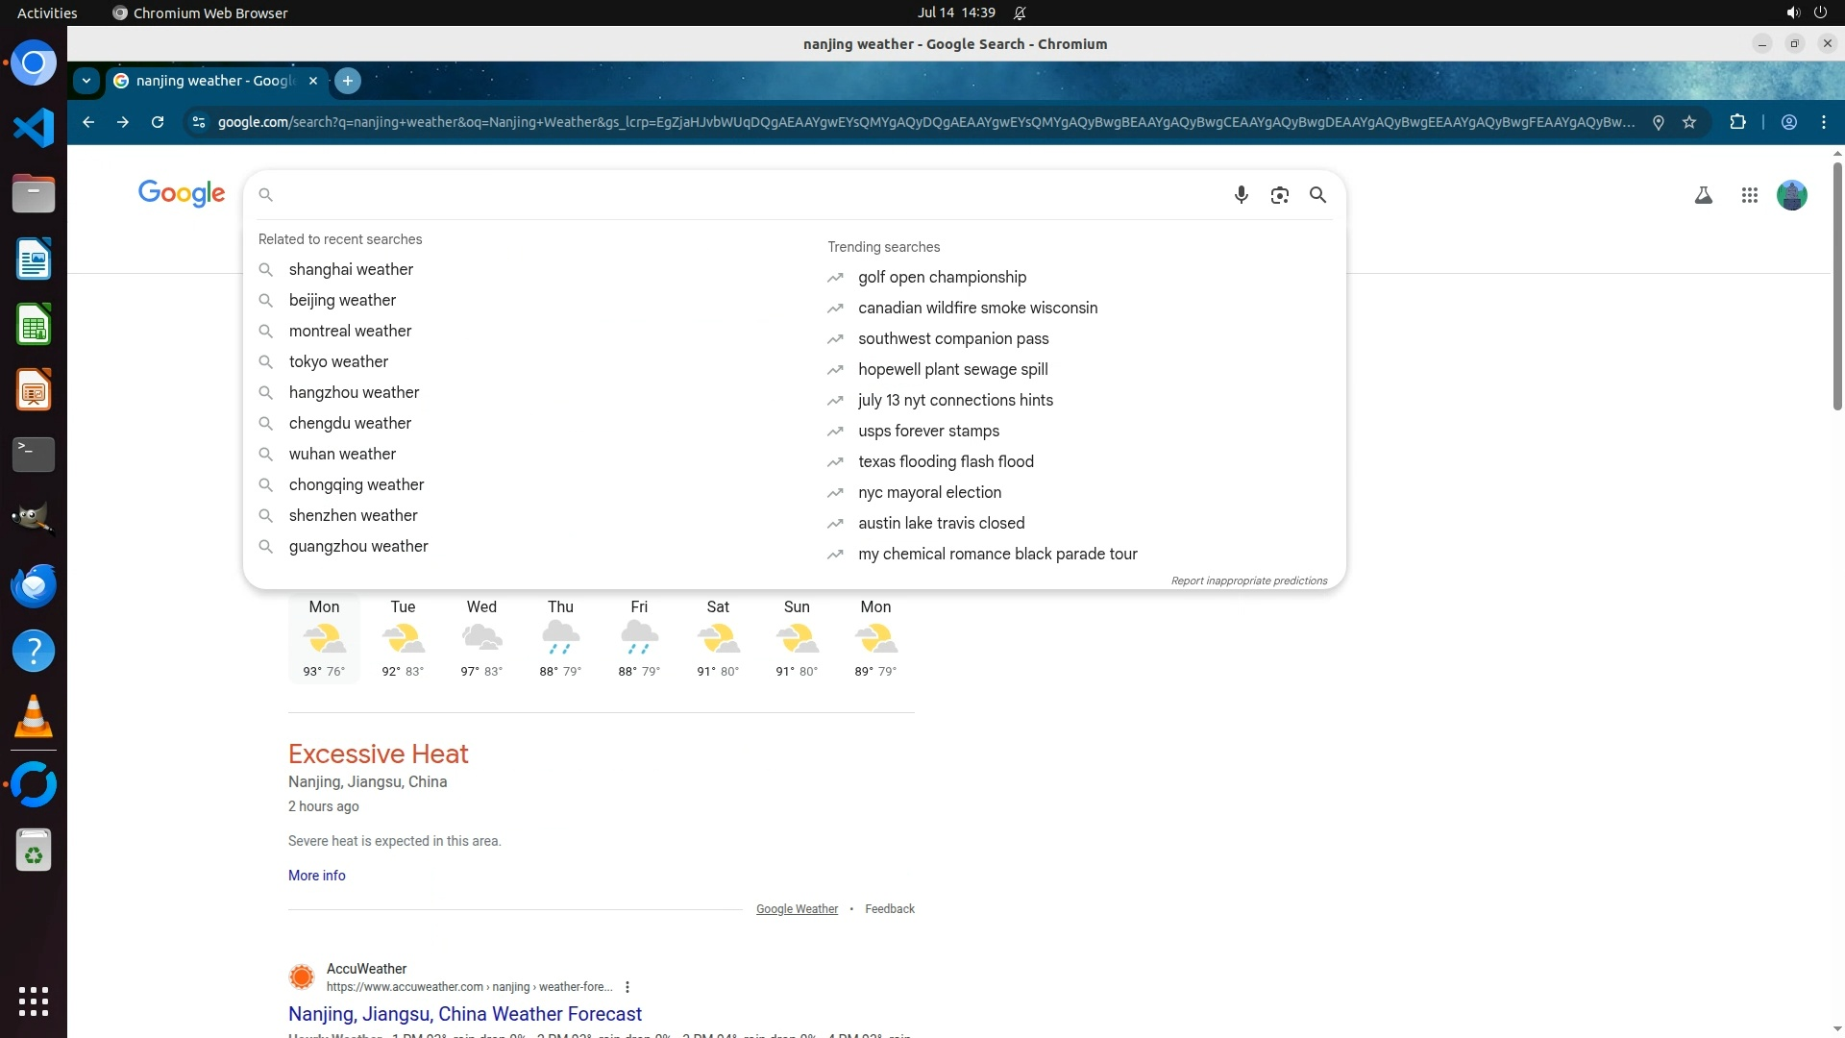Image resolution: width=1845 pixels, height=1038 pixels.
Task: Open Nanjing, Jiangsu, China Weather Forecast link
Action: (x=464, y=1014)
